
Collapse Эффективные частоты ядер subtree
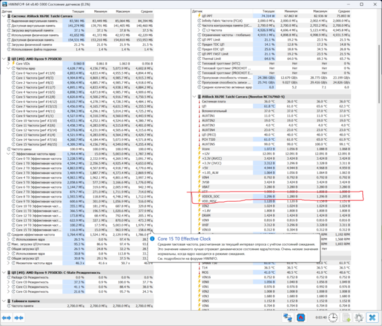click(8, 154)
